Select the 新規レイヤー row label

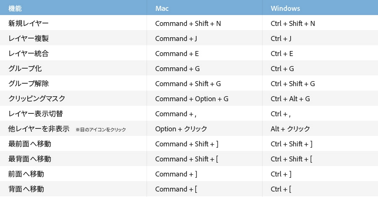29,23
